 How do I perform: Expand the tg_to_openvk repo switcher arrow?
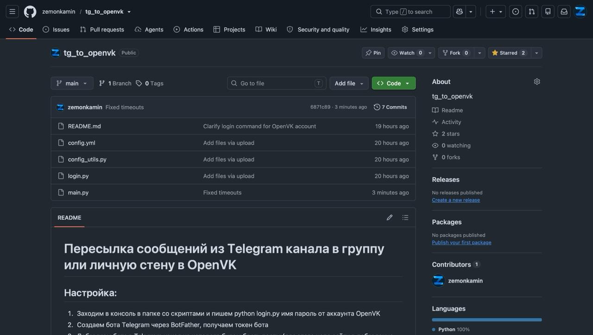tap(129, 12)
